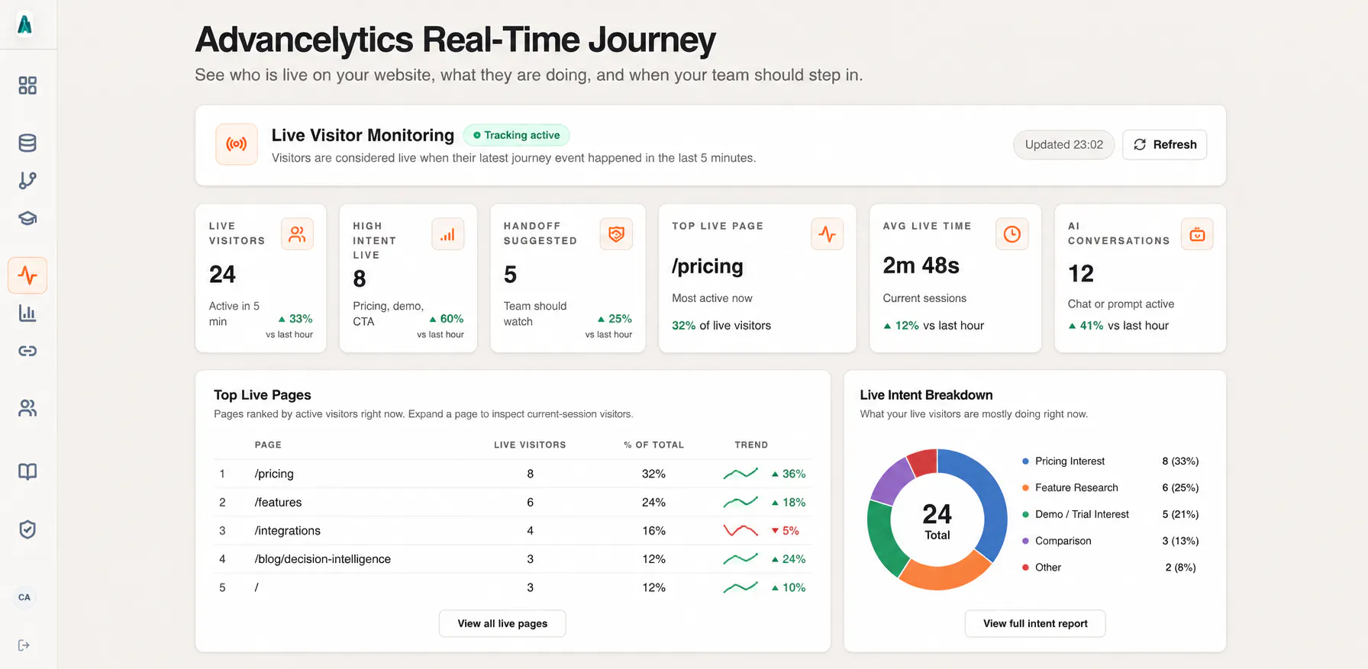Expand the root "/" page row
This screenshot has width=1368, height=669.
pyautogui.click(x=513, y=587)
